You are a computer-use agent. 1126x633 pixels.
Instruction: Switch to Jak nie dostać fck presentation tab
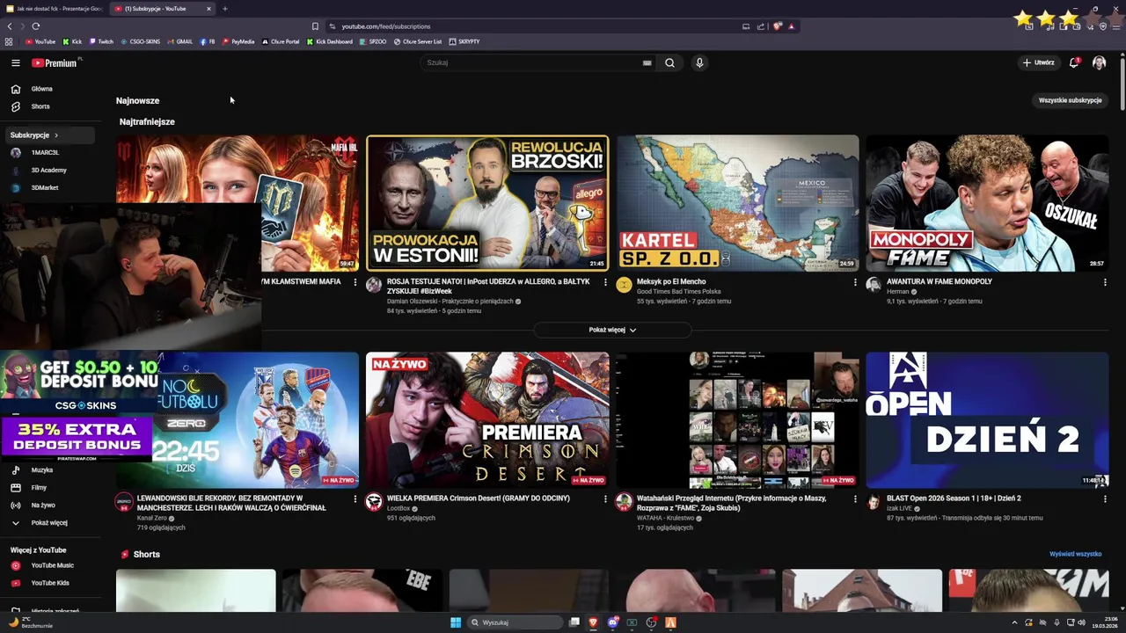point(55,9)
